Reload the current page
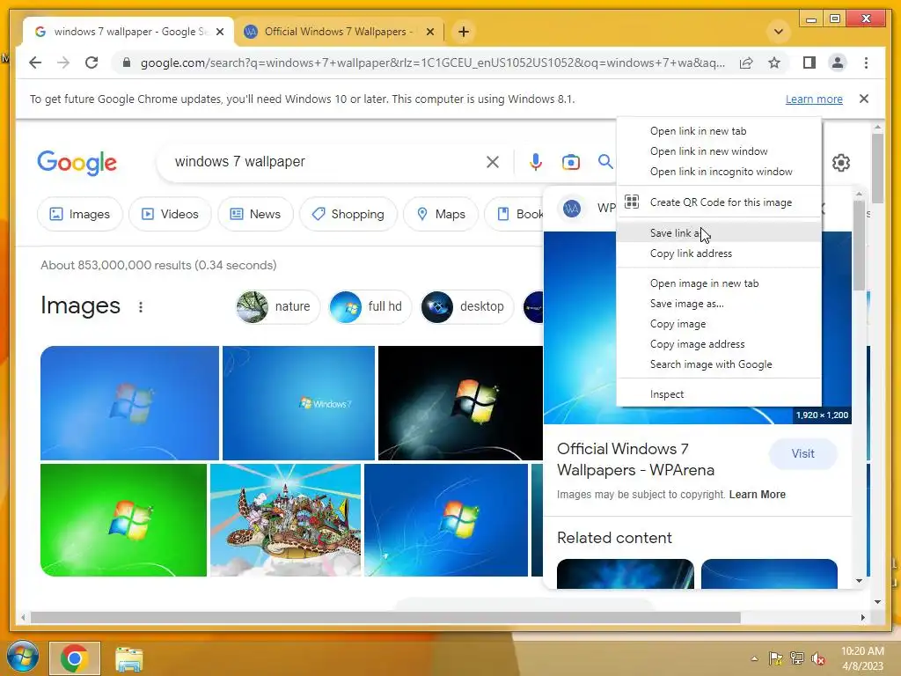 [x=92, y=62]
